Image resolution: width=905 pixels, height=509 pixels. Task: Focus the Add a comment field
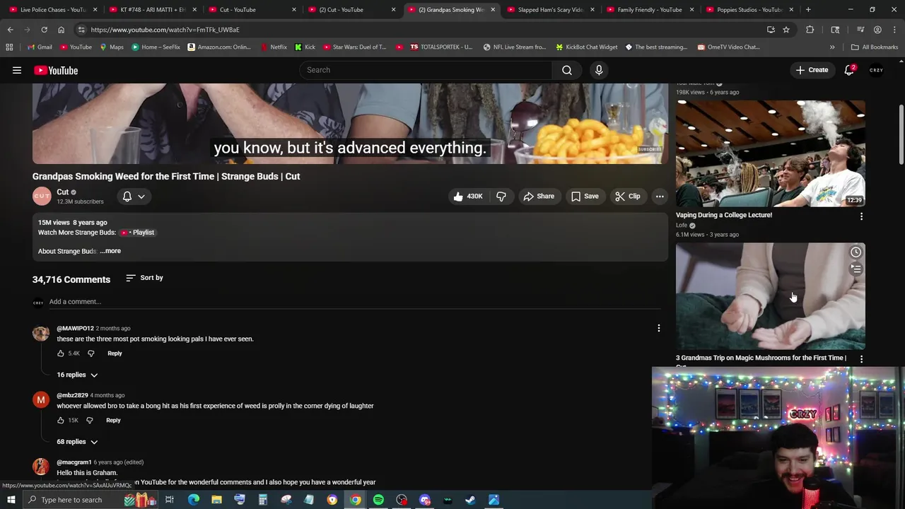[355, 302]
